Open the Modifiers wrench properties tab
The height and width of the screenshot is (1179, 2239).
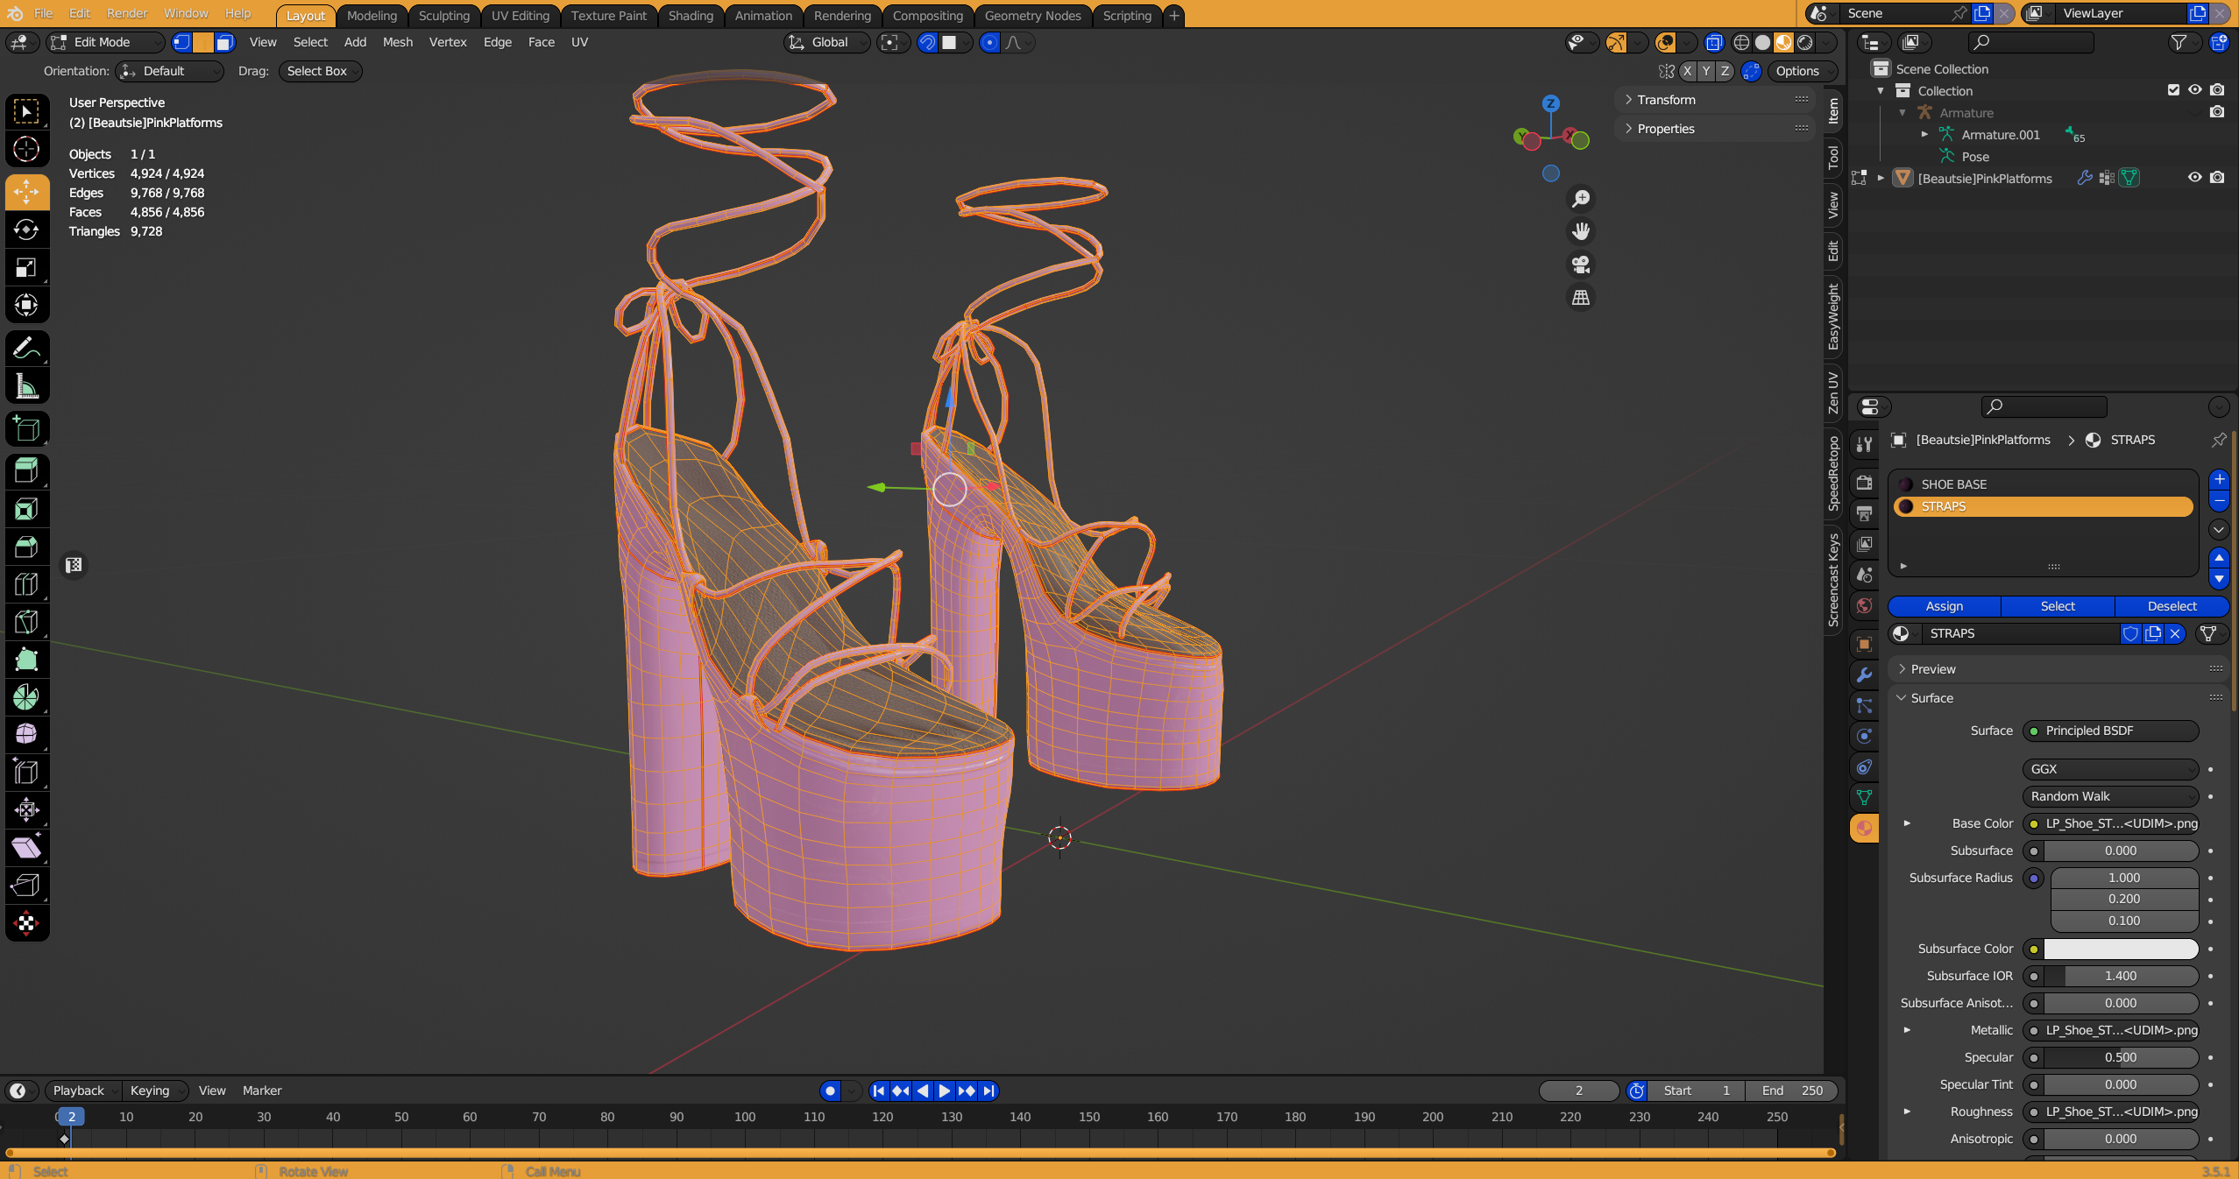click(x=1864, y=675)
